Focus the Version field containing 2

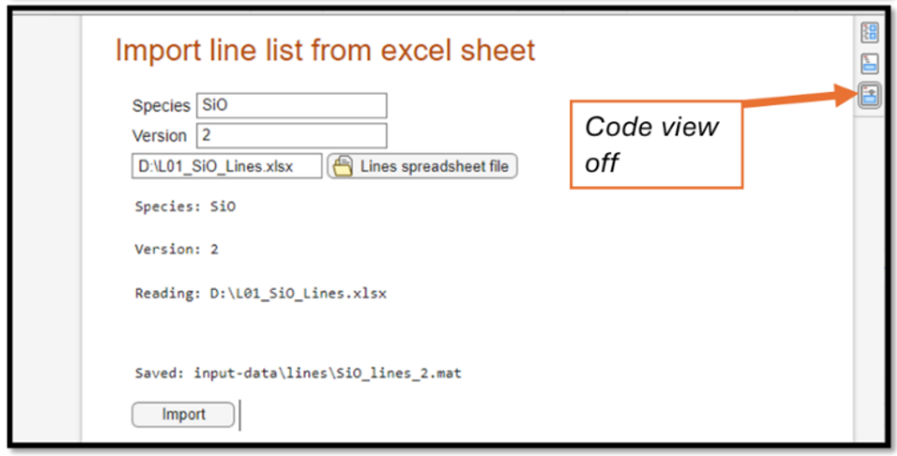[292, 136]
